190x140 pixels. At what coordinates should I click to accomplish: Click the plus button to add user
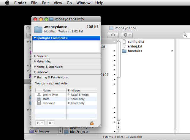[38, 123]
